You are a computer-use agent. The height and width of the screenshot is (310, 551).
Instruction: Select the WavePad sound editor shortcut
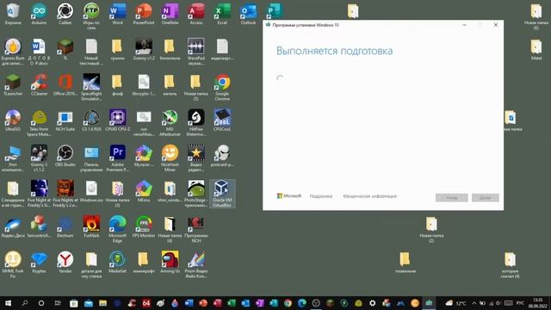(x=196, y=52)
